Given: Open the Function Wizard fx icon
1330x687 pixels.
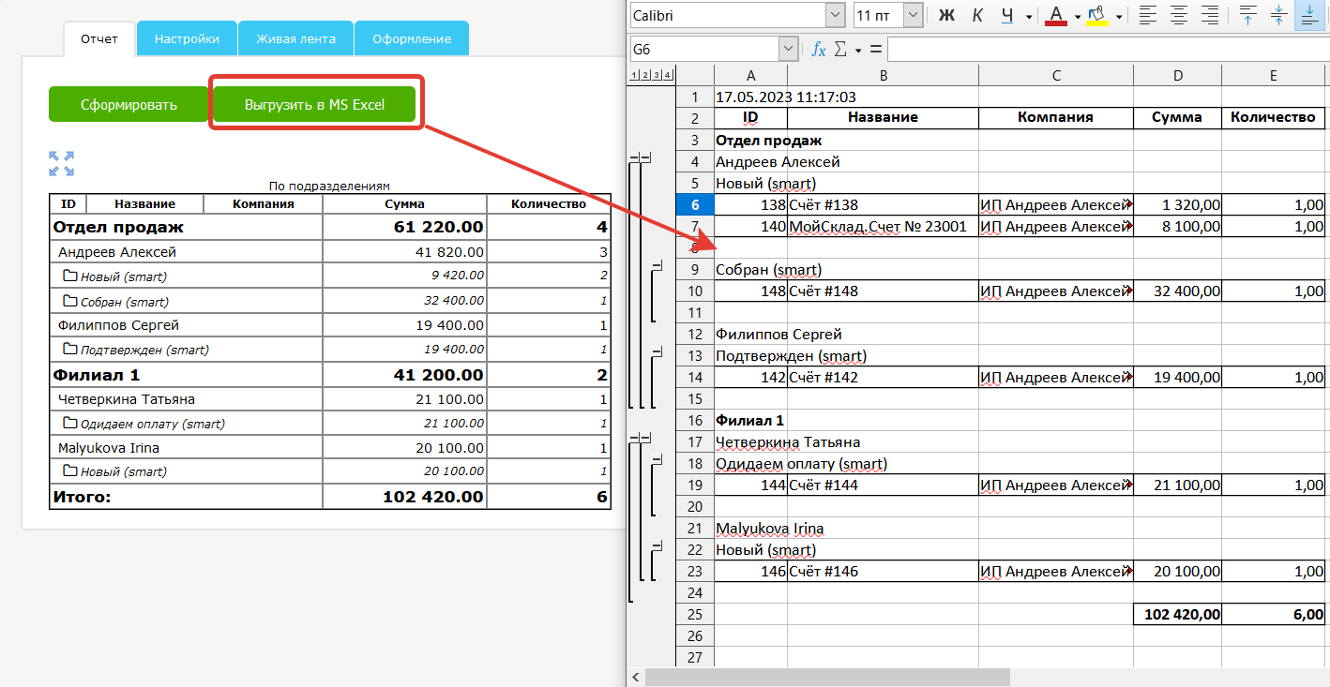Looking at the screenshot, I should pos(818,49).
